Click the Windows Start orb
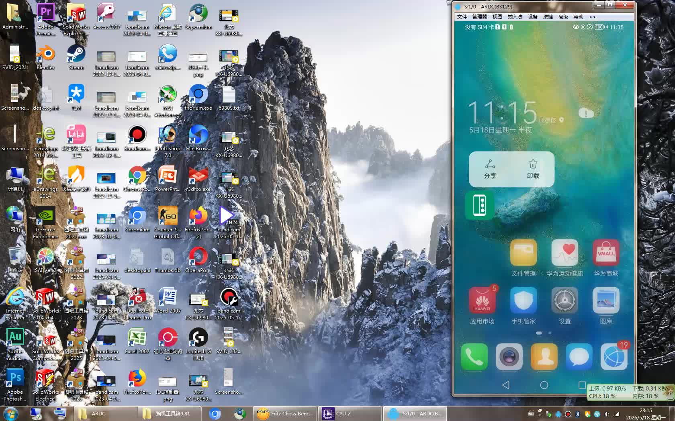This screenshot has height=421, width=675. (x=10, y=413)
